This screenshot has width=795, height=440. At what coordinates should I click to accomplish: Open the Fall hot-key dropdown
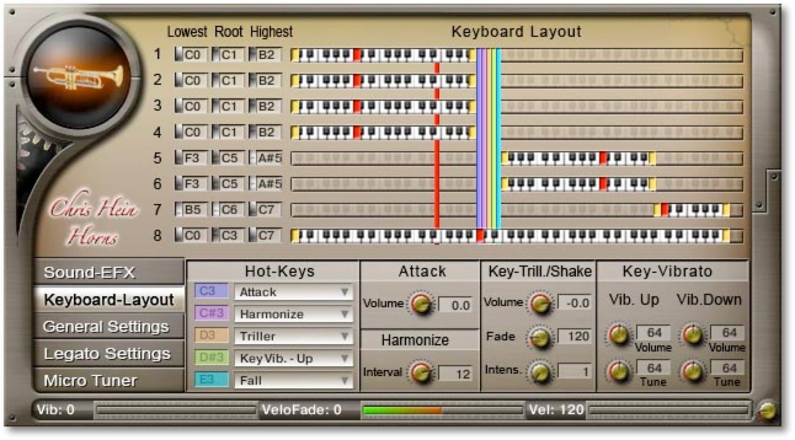click(294, 380)
